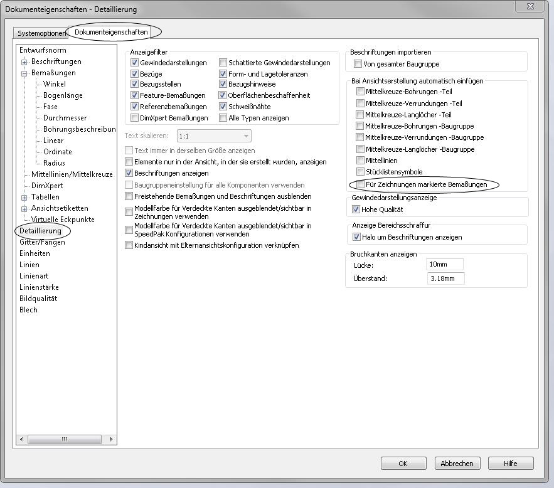Select Linienstärke in the tree
This screenshot has width=554, height=488.
39,287
